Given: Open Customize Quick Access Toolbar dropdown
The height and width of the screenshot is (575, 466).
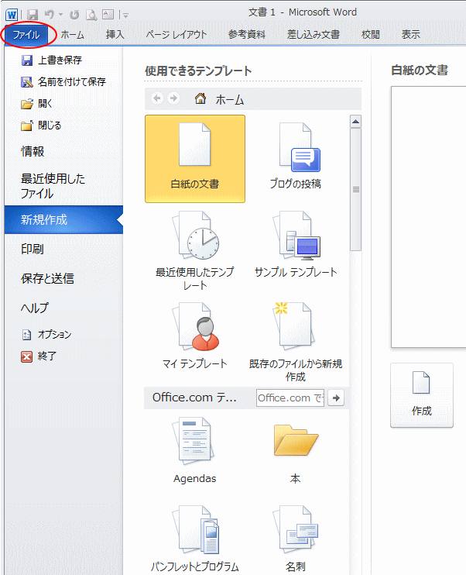Looking at the screenshot, I should [x=125, y=15].
